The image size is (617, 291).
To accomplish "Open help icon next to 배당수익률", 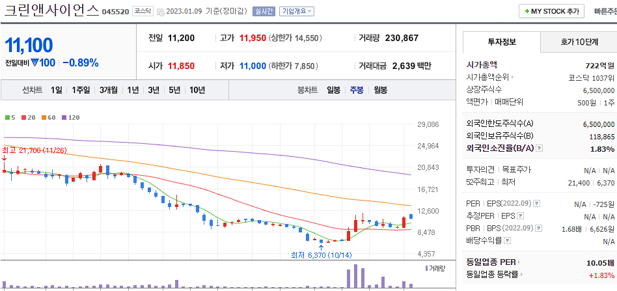I will (x=507, y=240).
